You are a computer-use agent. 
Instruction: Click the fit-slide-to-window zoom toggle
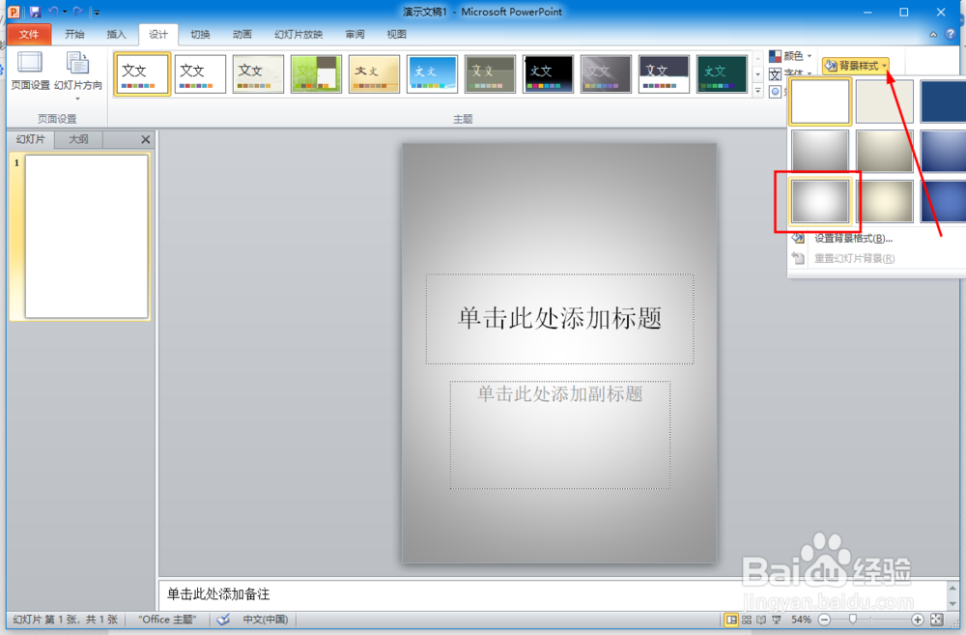937,619
